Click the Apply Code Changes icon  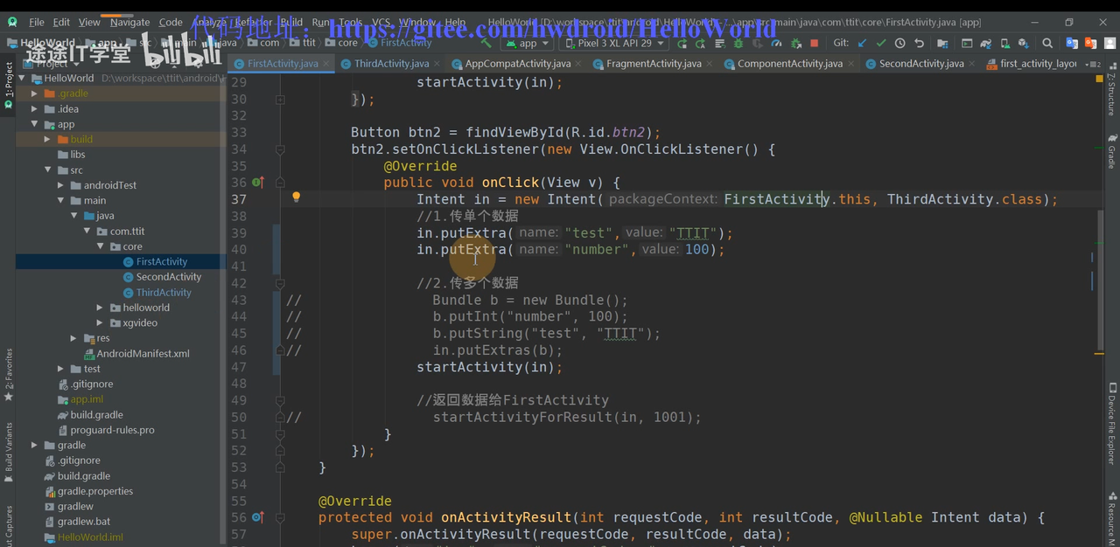tap(720, 43)
